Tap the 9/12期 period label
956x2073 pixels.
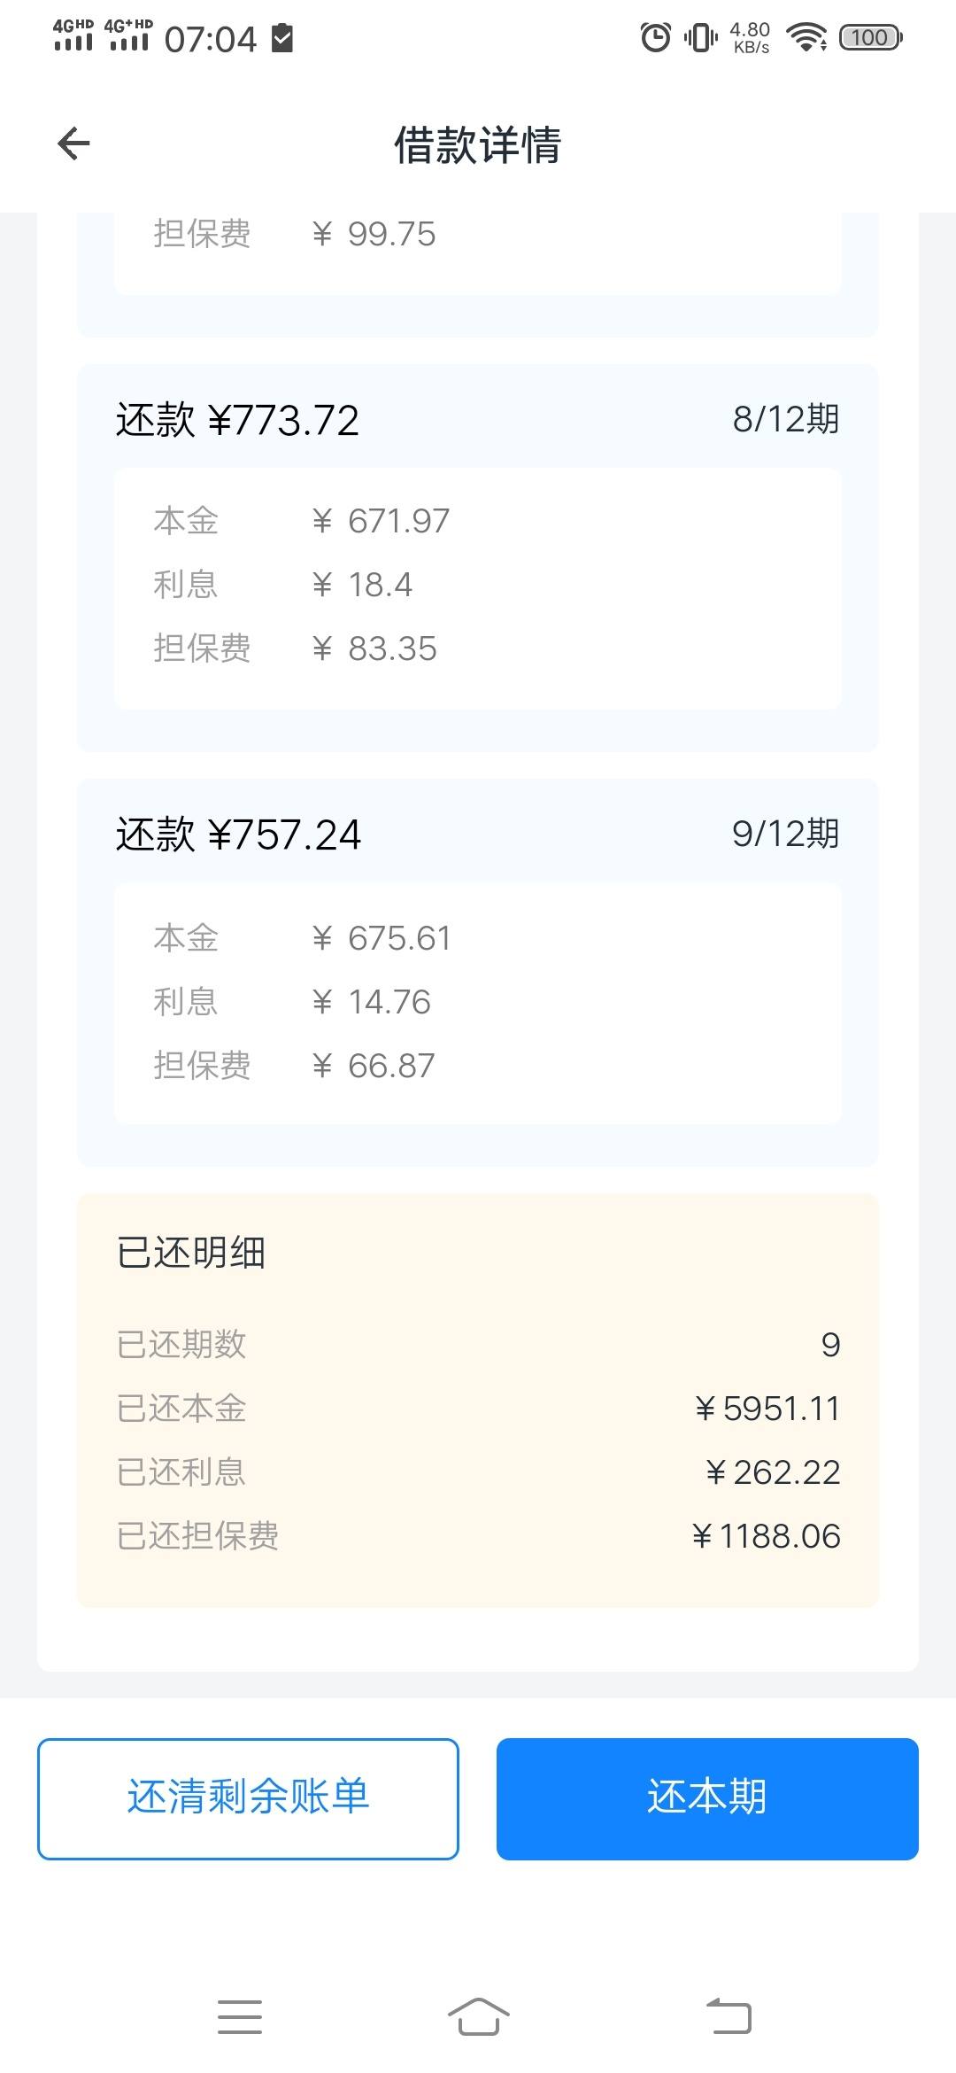click(786, 834)
